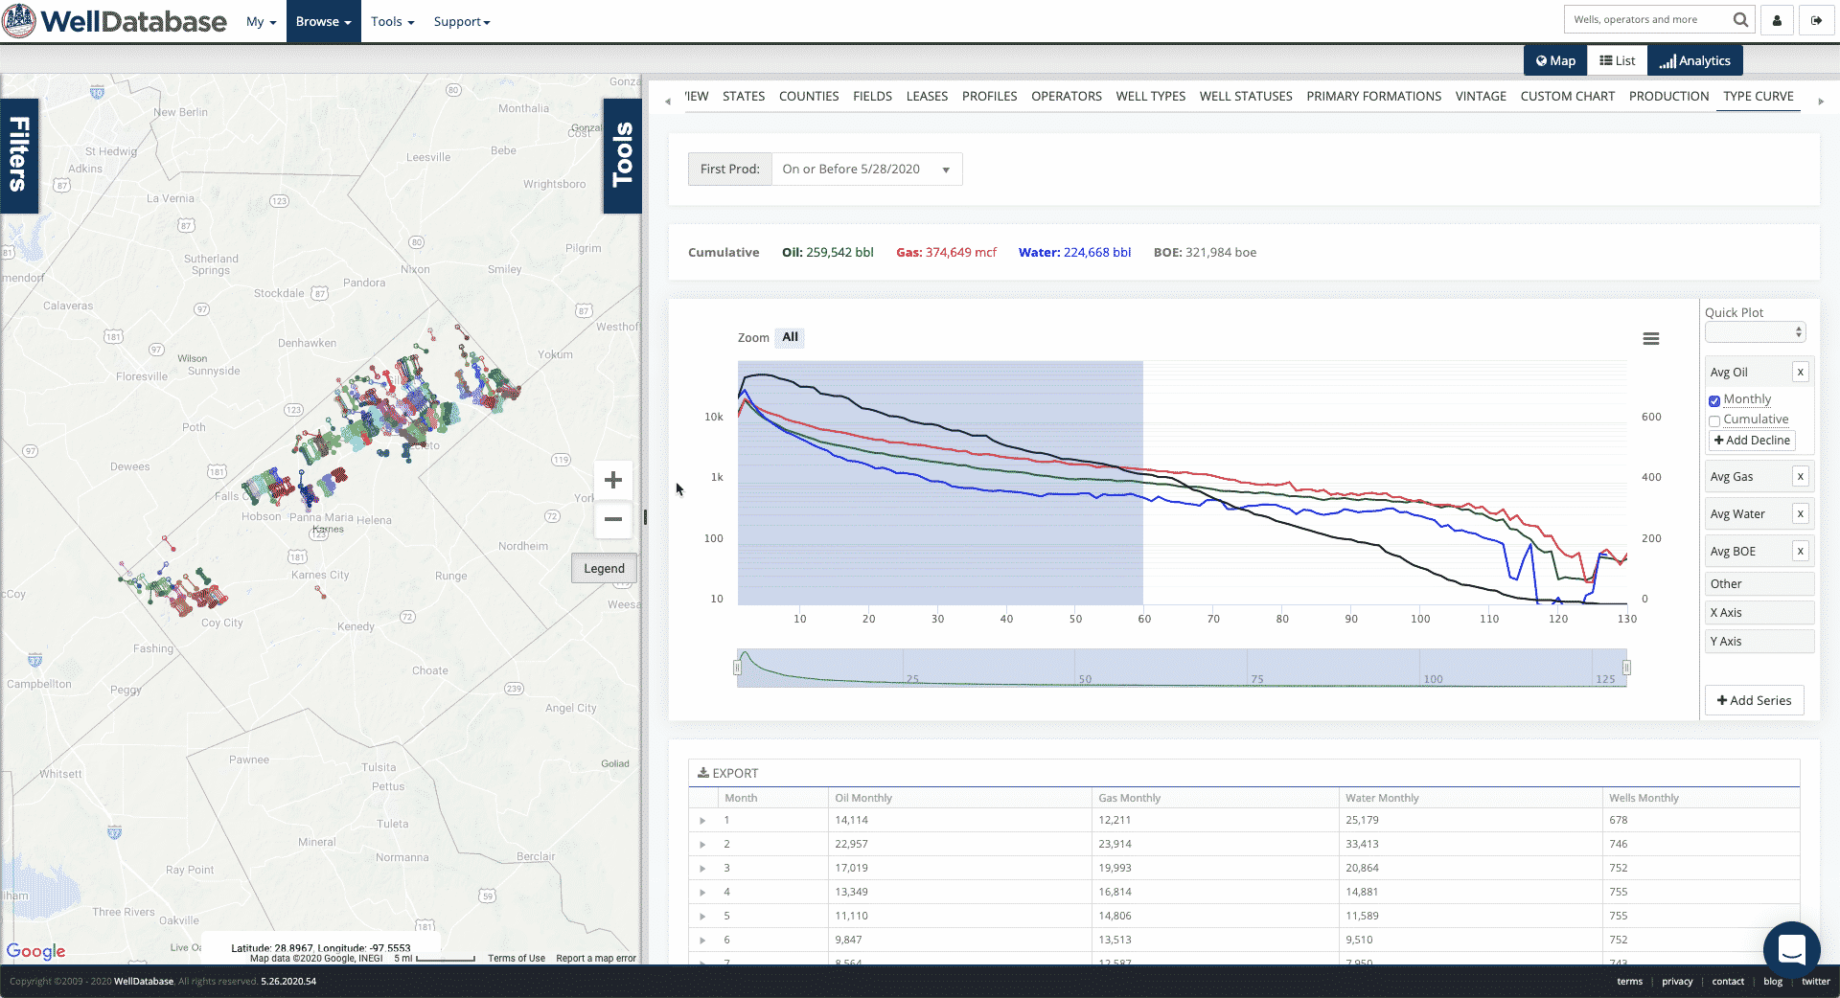Remove the Avg Water series
1840x998 pixels.
1800,513
